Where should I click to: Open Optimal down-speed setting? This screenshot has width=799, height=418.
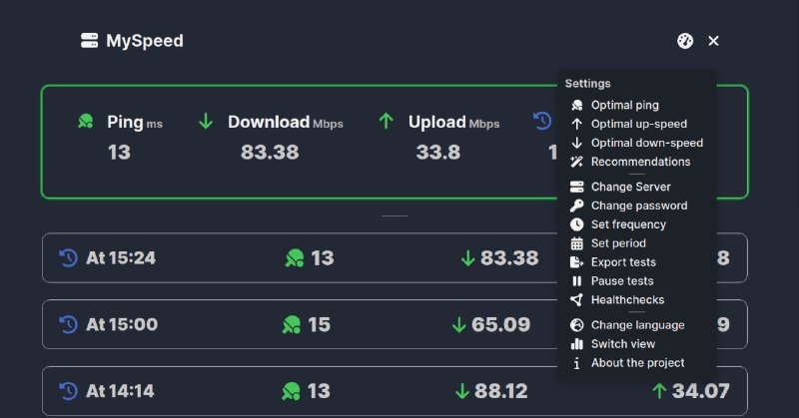[646, 143]
